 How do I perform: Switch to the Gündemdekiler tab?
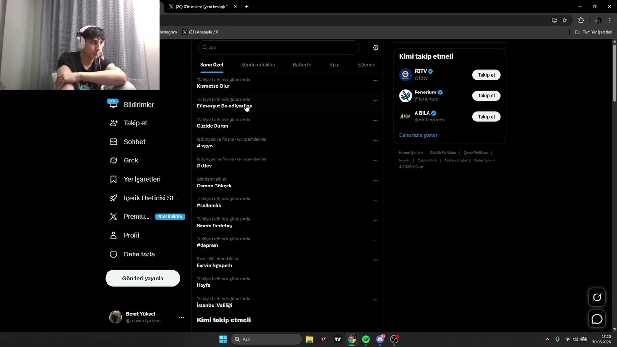click(258, 65)
